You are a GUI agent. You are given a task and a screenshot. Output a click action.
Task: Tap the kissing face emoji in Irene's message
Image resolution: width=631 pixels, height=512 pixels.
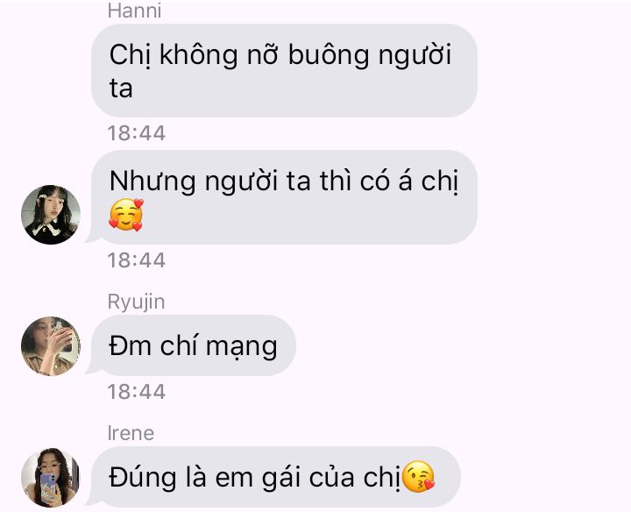click(x=418, y=477)
